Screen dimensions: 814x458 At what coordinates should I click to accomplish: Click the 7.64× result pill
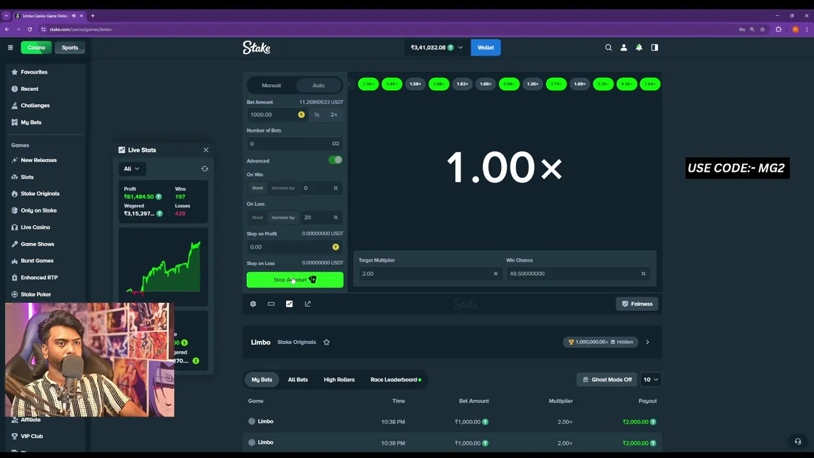(x=650, y=84)
